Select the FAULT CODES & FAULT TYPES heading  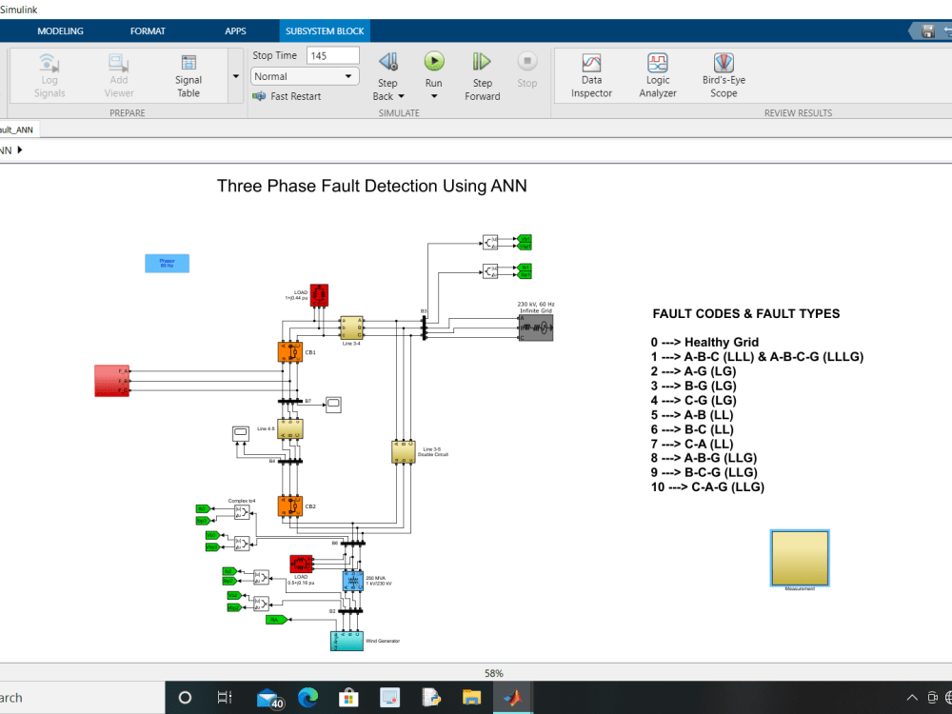(x=746, y=314)
